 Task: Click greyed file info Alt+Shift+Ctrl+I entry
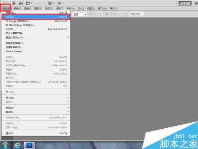[36, 117]
